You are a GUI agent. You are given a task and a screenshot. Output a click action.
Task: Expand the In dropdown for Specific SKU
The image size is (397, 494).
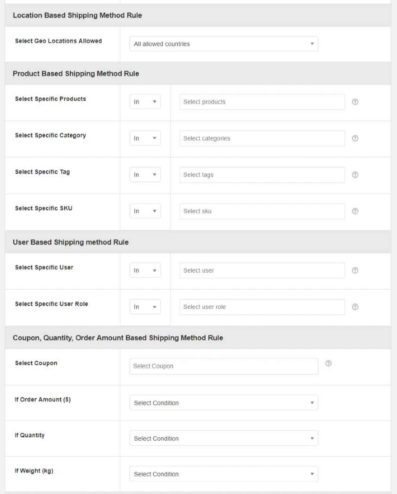(145, 211)
